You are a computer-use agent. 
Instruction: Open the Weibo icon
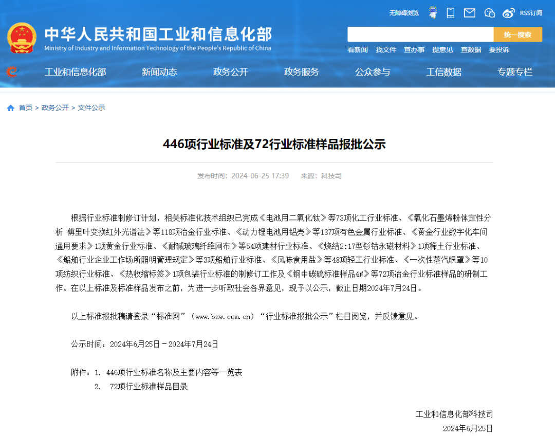(509, 13)
